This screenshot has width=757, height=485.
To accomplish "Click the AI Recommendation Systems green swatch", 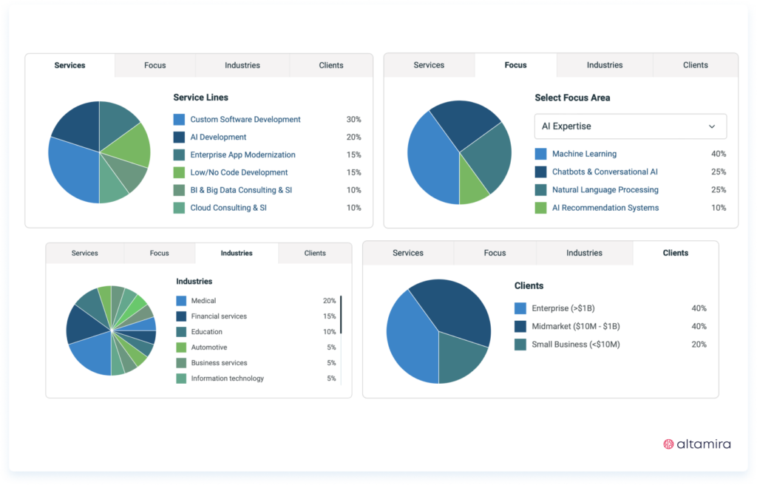I will (x=540, y=208).
